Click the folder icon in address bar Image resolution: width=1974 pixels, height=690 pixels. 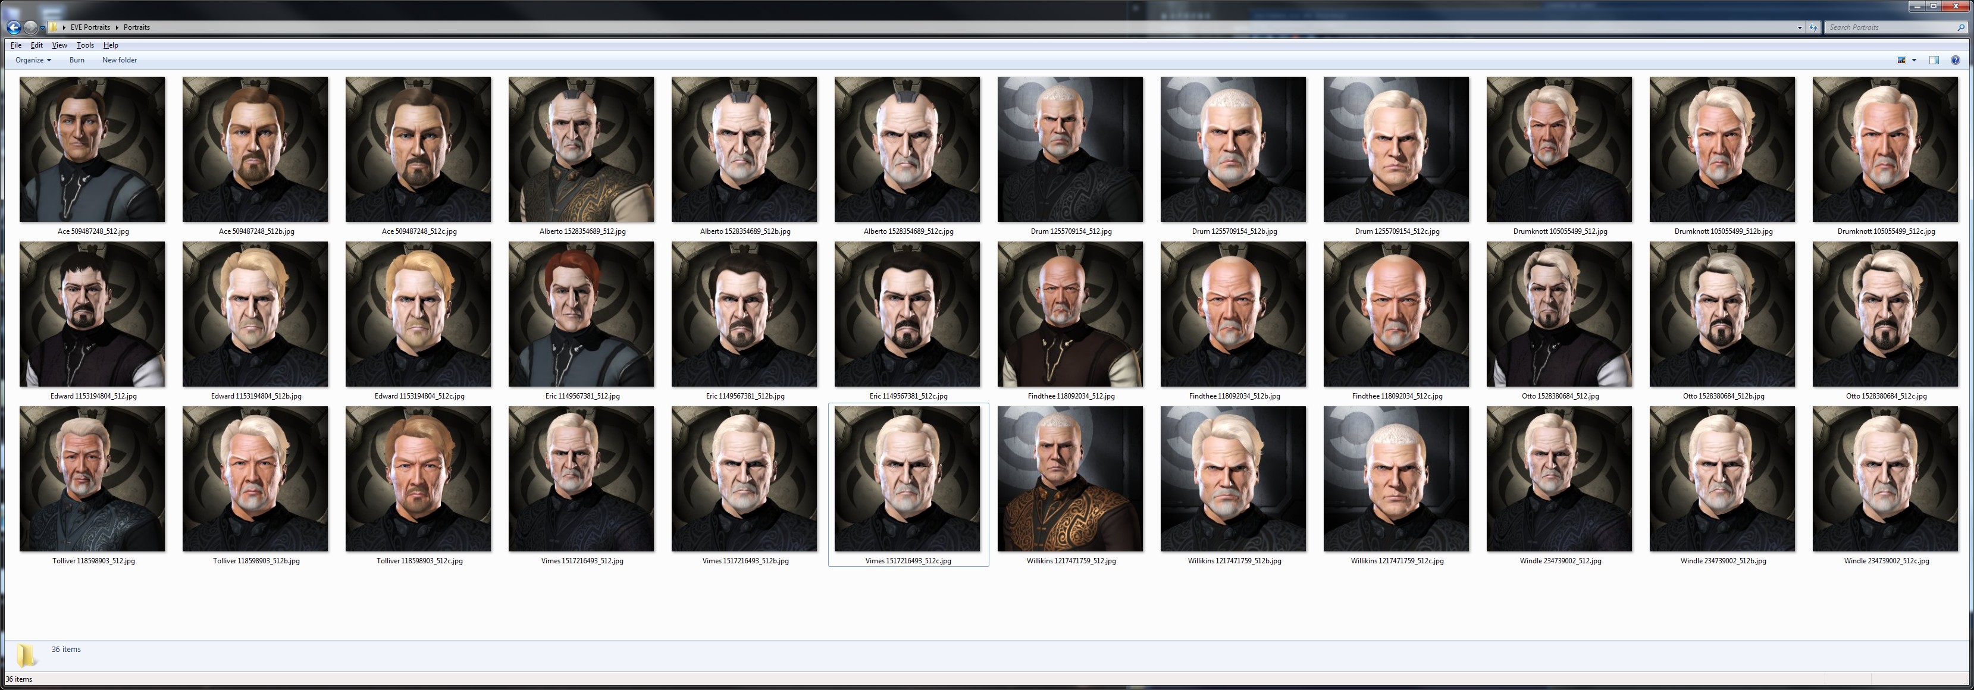click(x=53, y=27)
